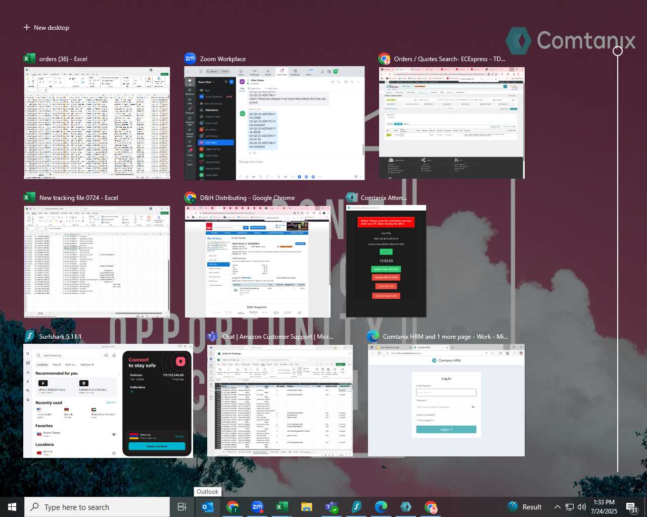Click the 'New tracking file 0724 - Excel' title
The height and width of the screenshot is (517, 647).
[79, 198]
